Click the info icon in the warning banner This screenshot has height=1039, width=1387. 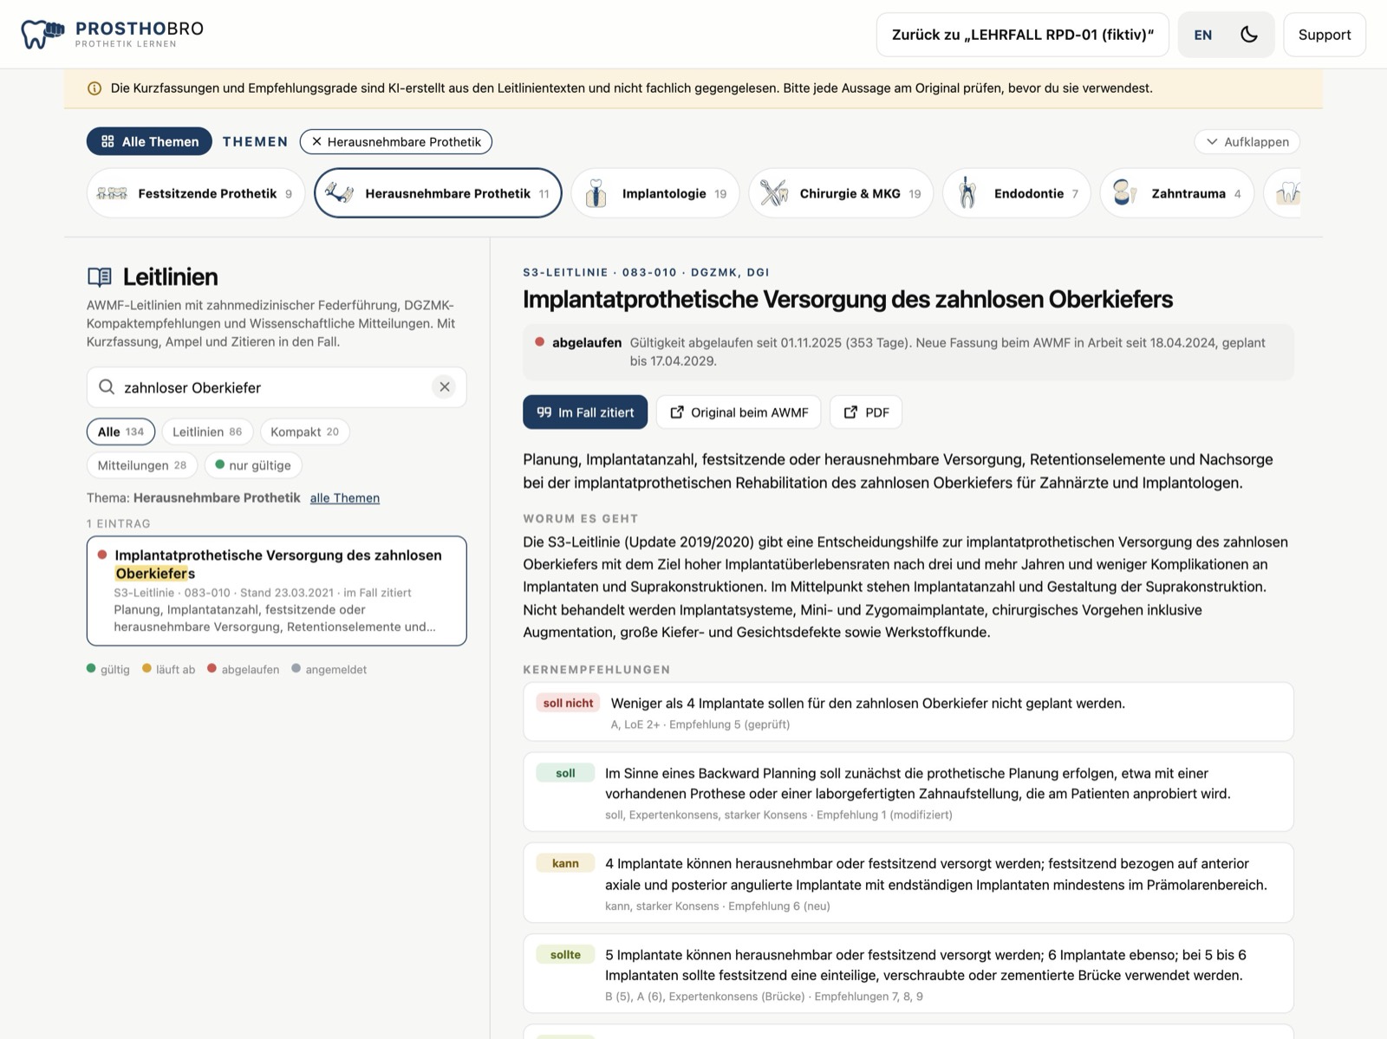pyautogui.click(x=94, y=88)
